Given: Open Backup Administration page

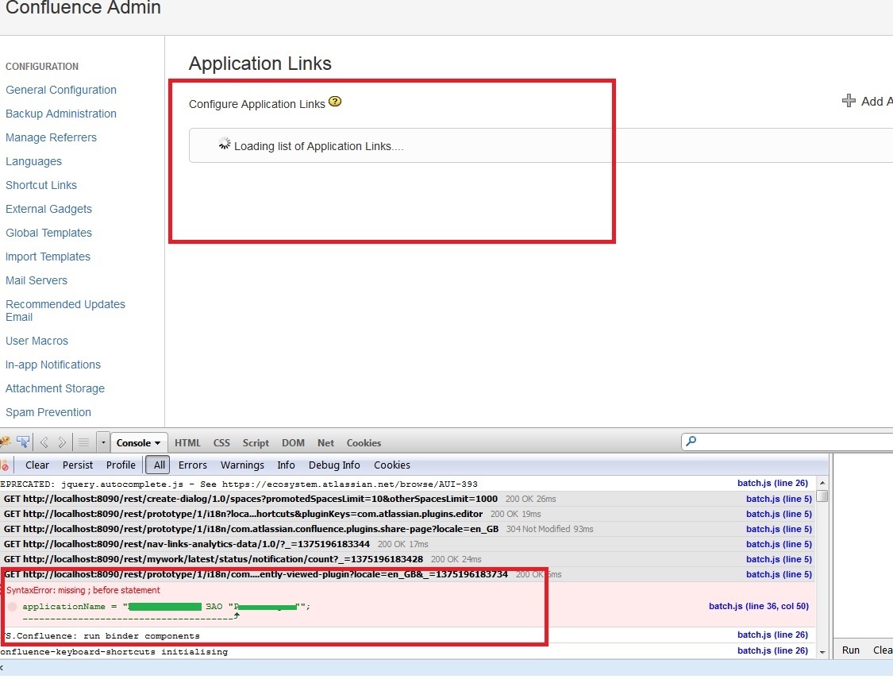Looking at the screenshot, I should coord(61,114).
